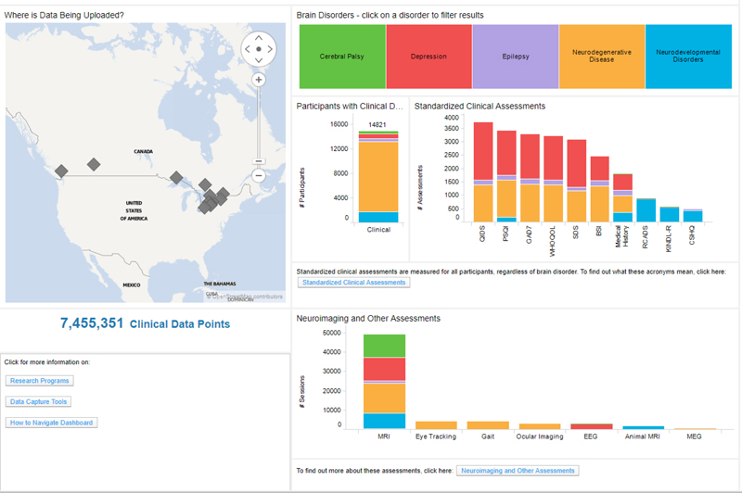The width and height of the screenshot is (742, 493).
Task: Open Data Capture Tools info
Action: [x=38, y=401]
